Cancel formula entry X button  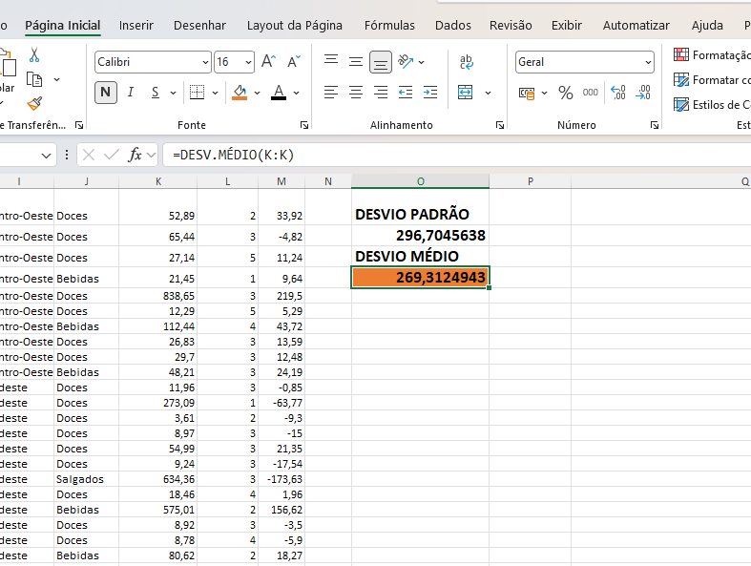pos(89,155)
